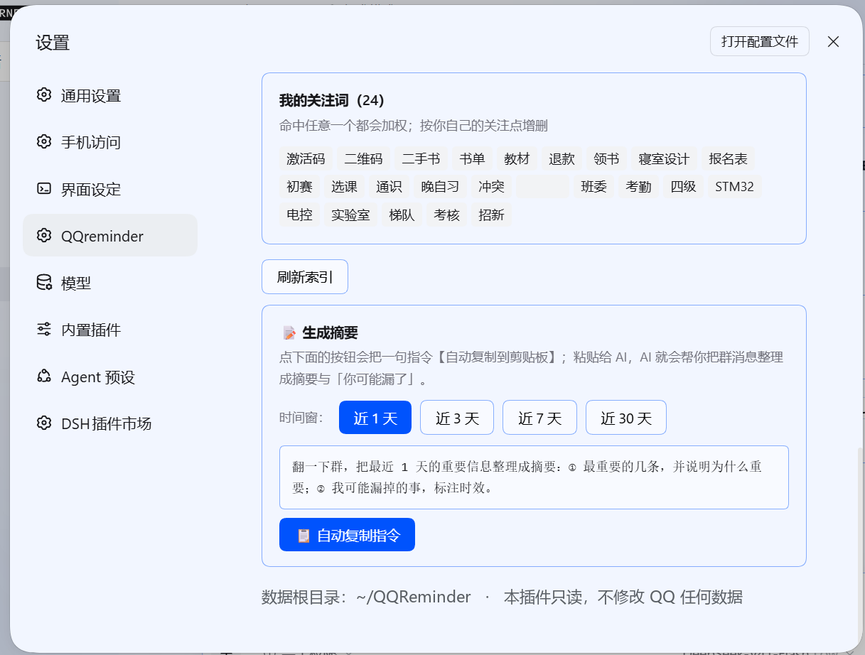Click the 四级 keyword tag
The image size is (865, 655).
pos(683,187)
